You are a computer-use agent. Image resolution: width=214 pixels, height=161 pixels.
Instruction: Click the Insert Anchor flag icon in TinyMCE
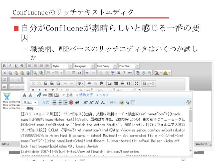(113, 73)
